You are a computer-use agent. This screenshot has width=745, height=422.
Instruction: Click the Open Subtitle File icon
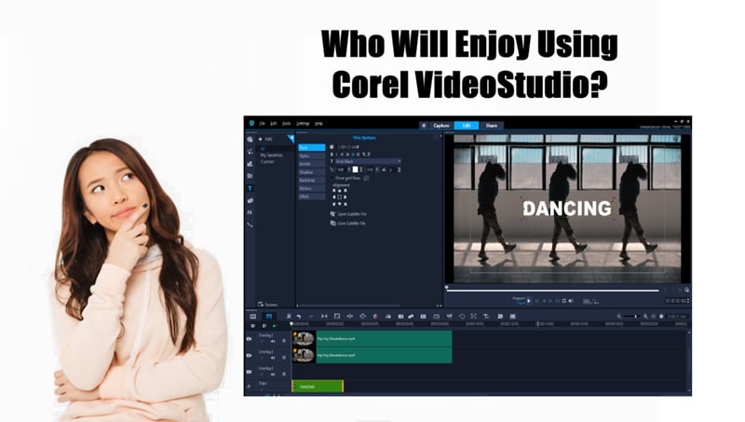pyautogui.click(x=332, y=214)
